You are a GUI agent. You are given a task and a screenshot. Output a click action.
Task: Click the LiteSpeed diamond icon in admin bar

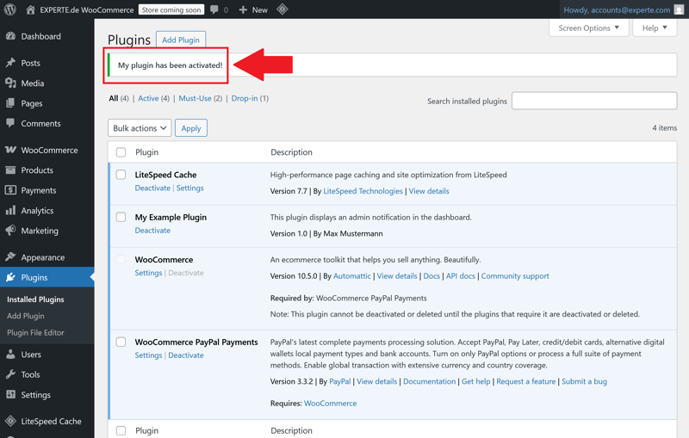tap(282, 9)
